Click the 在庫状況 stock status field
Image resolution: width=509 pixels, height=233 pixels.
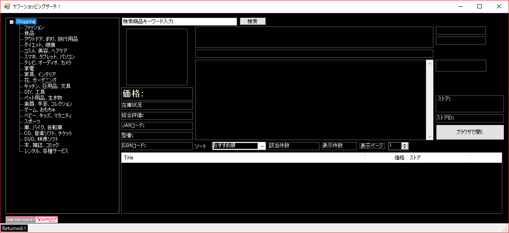pos(157,106)
